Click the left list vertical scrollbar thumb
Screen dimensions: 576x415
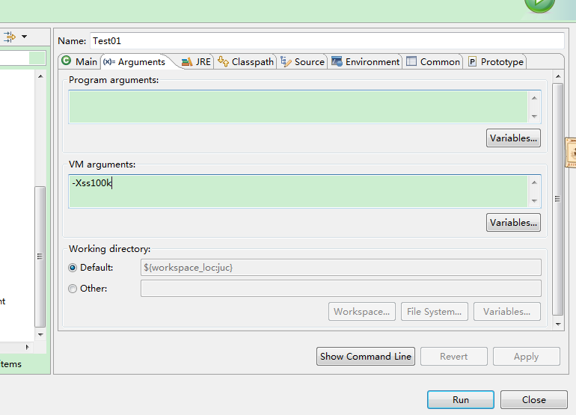40,256
